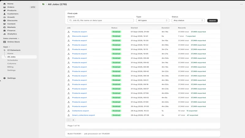Click the Discounts badge icon
The image size is (245, 138).
tap(4, 21)
